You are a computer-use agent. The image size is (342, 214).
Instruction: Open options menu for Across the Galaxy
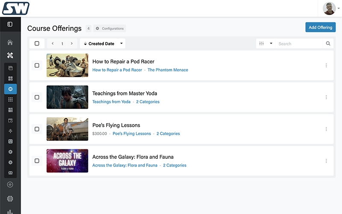[x=326, y=161]
